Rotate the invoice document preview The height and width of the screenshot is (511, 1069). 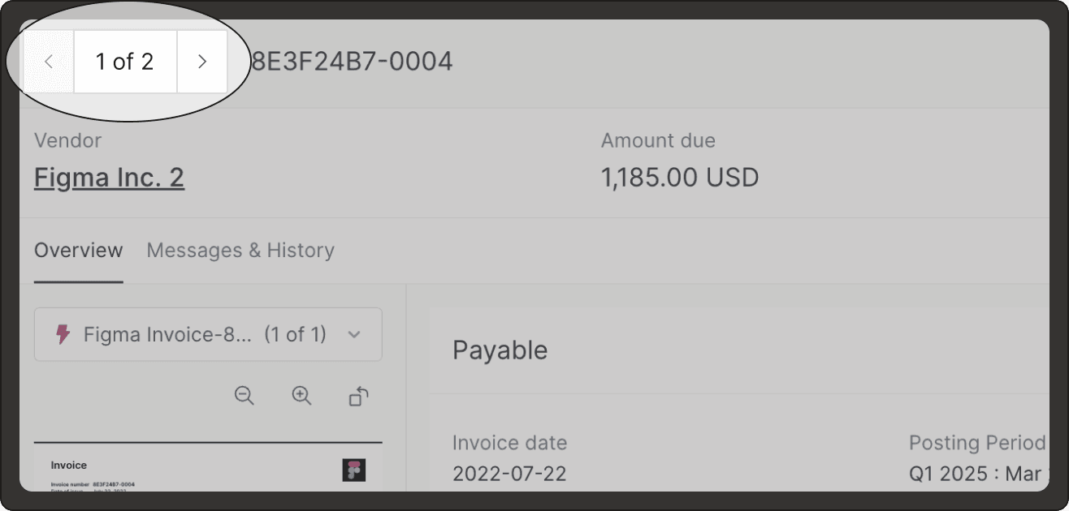click(359, 396)
